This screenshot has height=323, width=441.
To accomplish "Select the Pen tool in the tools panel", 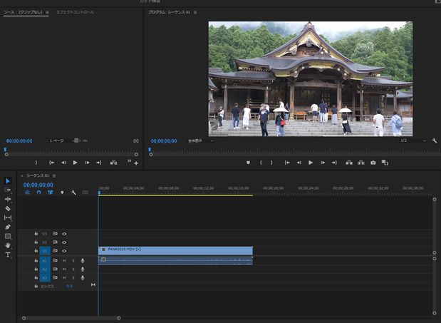I will click(x=8, y=227).
